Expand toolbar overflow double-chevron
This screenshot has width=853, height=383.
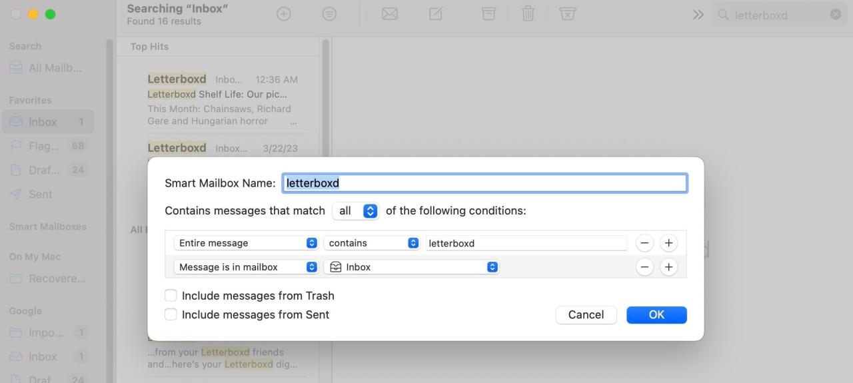tap(698, 15)
